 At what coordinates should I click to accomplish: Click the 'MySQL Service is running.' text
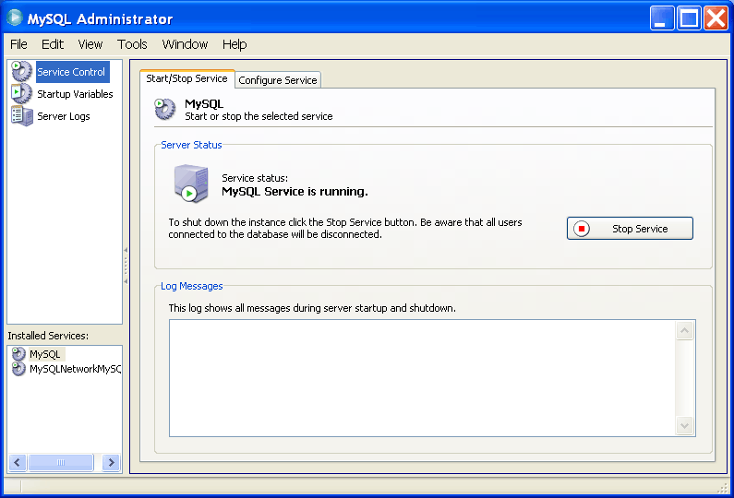click(295, 192)
